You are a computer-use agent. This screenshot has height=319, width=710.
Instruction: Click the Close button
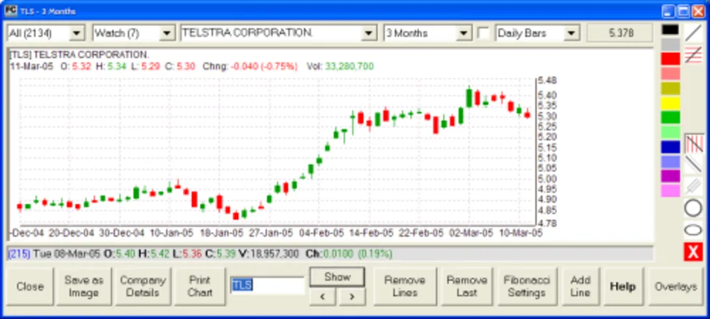click(x=30, y=286)
